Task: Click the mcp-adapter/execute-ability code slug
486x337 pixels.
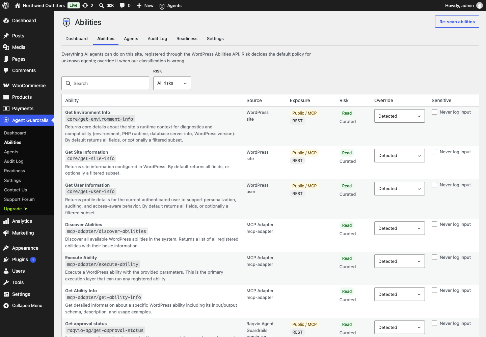Action: 103,264
